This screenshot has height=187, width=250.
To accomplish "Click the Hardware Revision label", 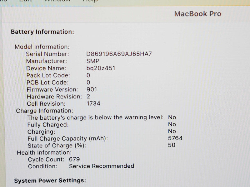I will coord(54,97).
